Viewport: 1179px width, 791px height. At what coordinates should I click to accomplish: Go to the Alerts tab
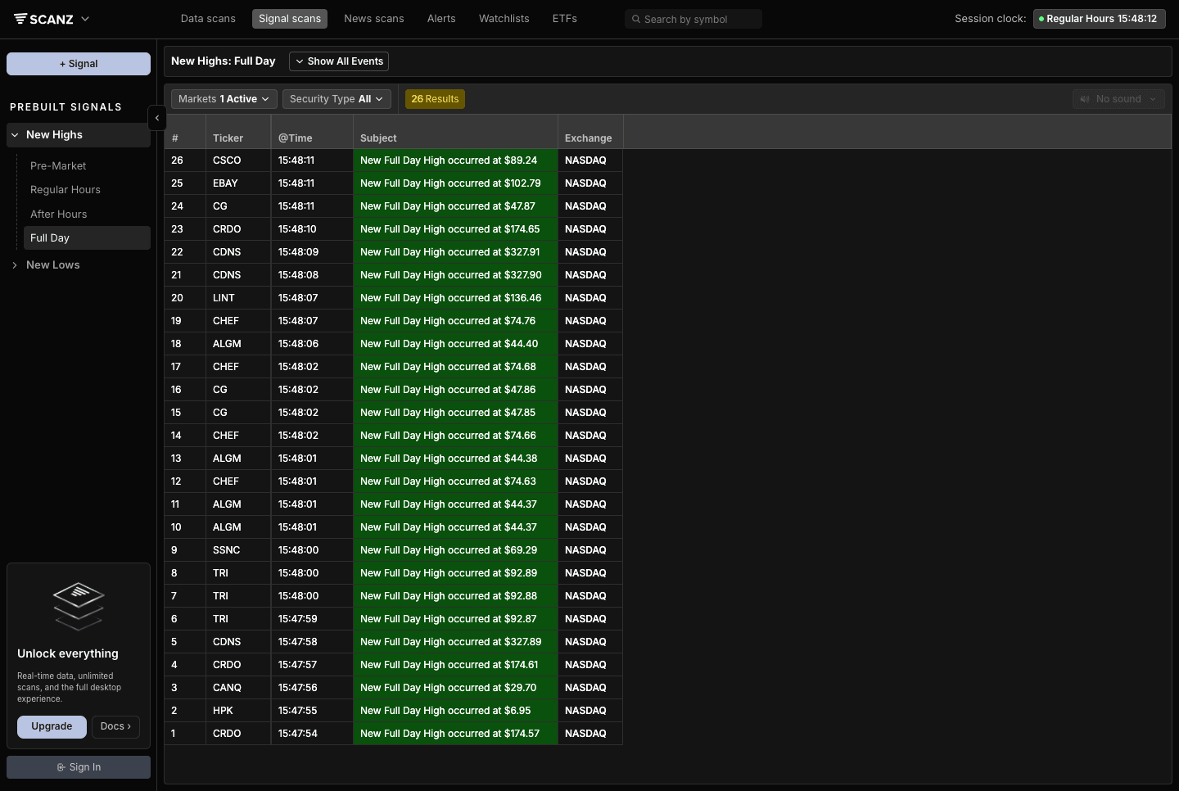coord(441,19)
